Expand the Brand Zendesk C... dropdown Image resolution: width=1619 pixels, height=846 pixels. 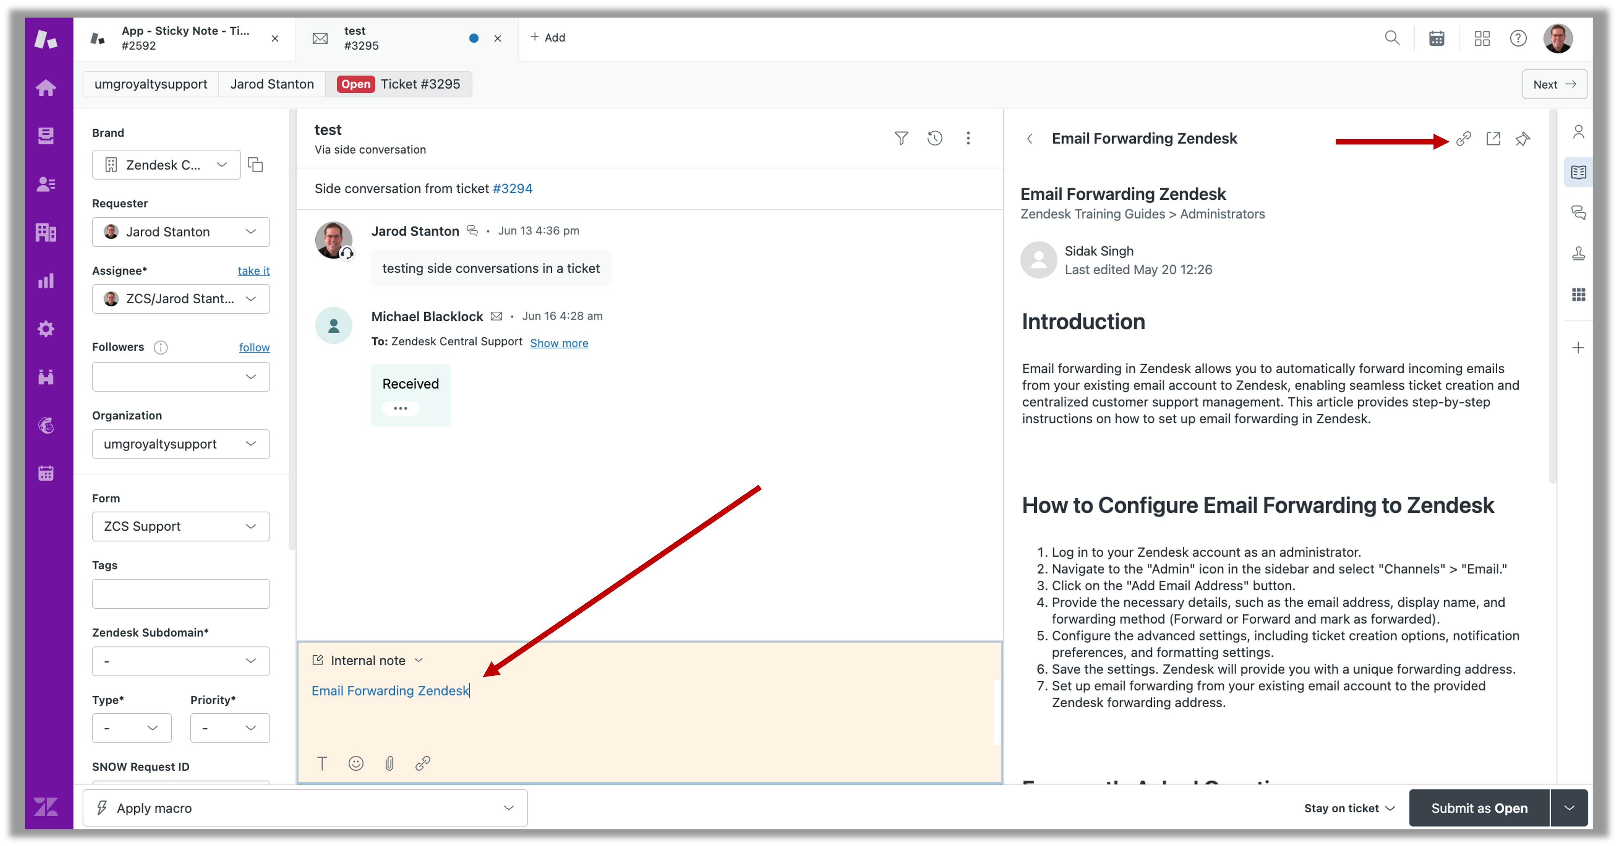click(x=166, y=165)
